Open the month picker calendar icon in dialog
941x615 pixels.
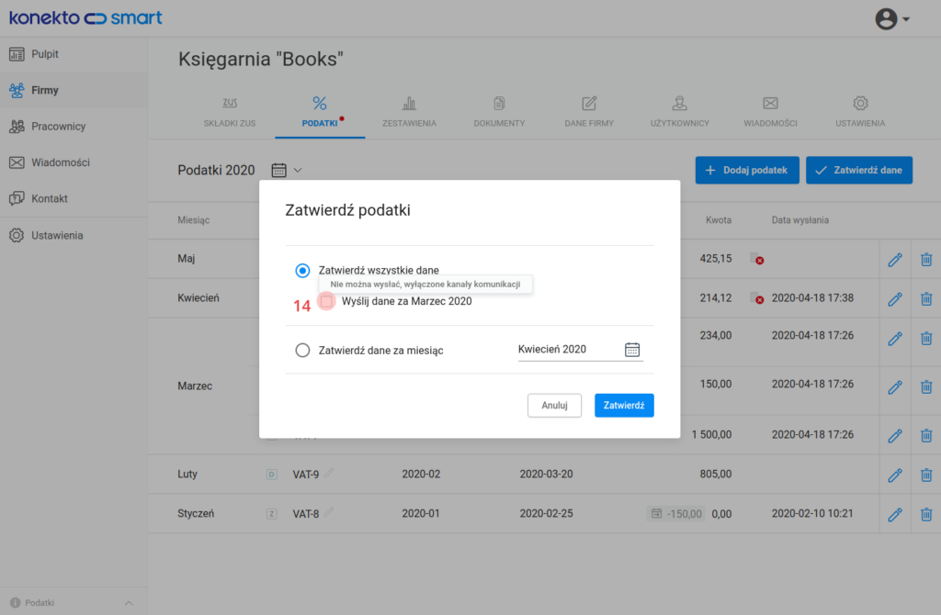pyautogui.click(x=632, y=350)
